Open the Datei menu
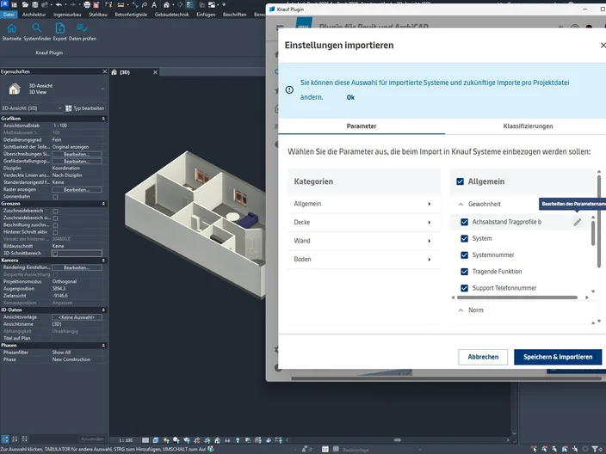606x454 pixels. point(9,15)
